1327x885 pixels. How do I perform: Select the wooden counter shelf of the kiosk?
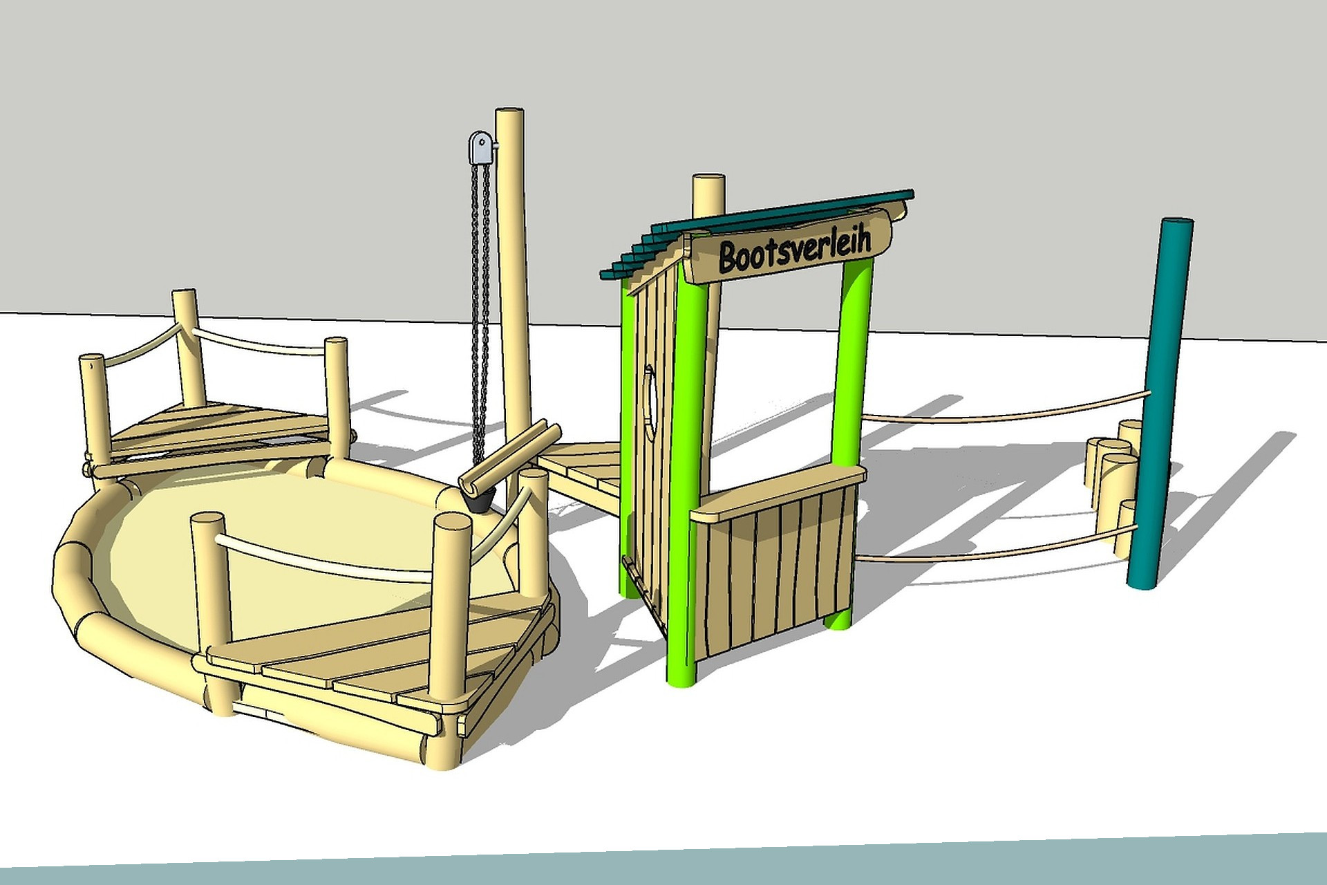778,494
